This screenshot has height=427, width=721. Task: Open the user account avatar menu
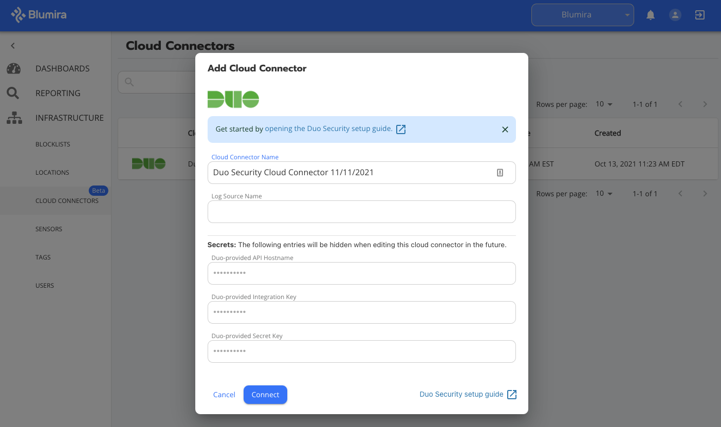tap(675, 15)
